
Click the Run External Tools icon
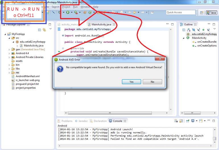[76, 12]
